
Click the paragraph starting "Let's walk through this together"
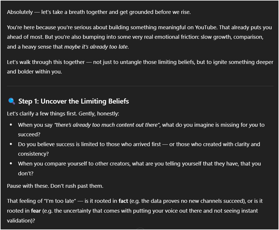tap(140, 67)
